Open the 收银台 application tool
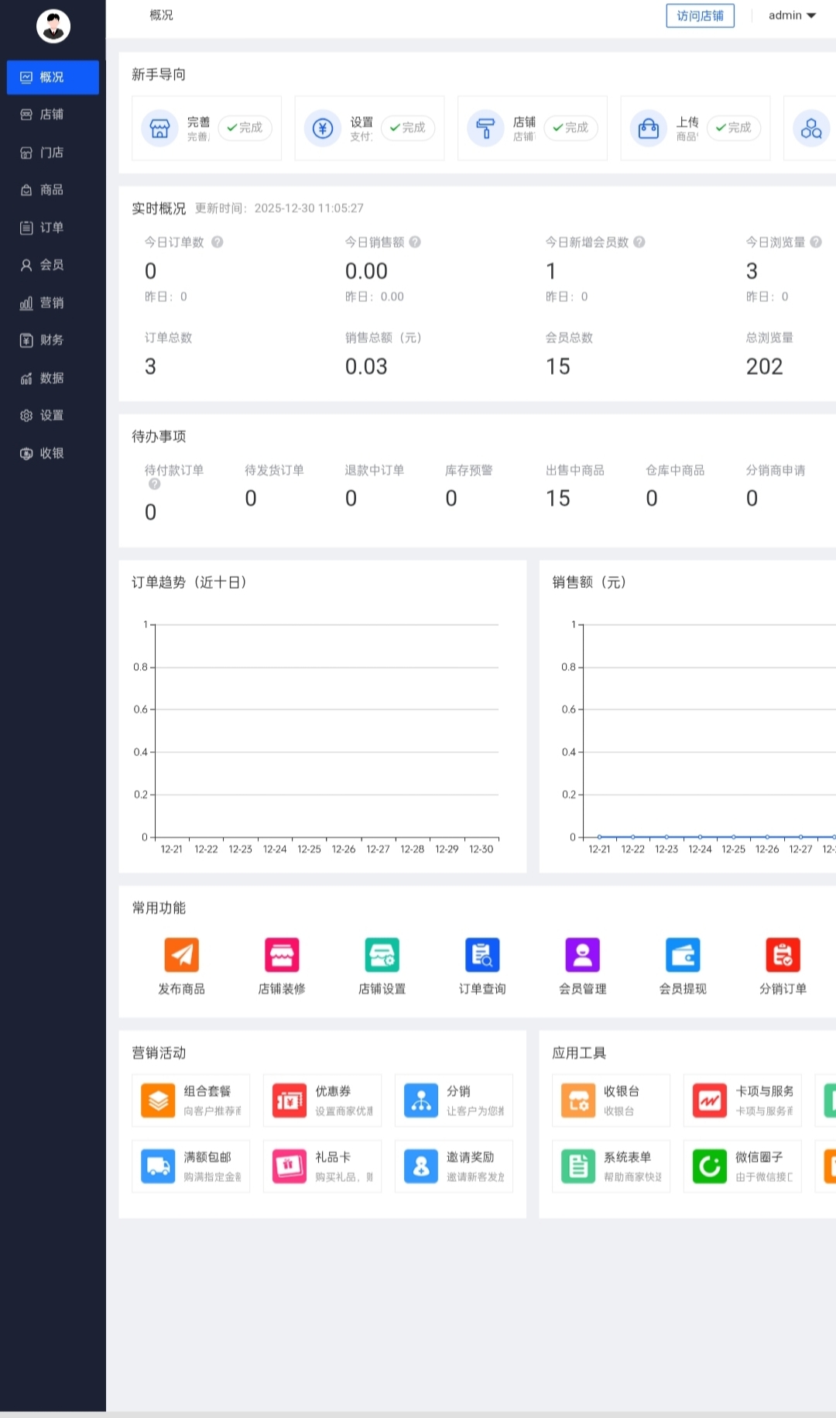This screenshot has width=836, height=1418. 611,1100
